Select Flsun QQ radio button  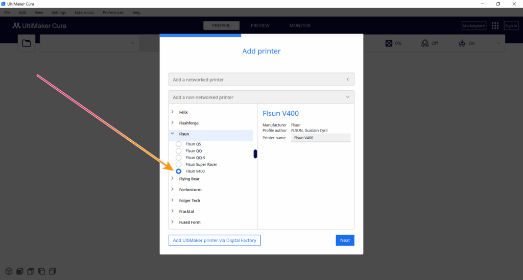(179, 151)
